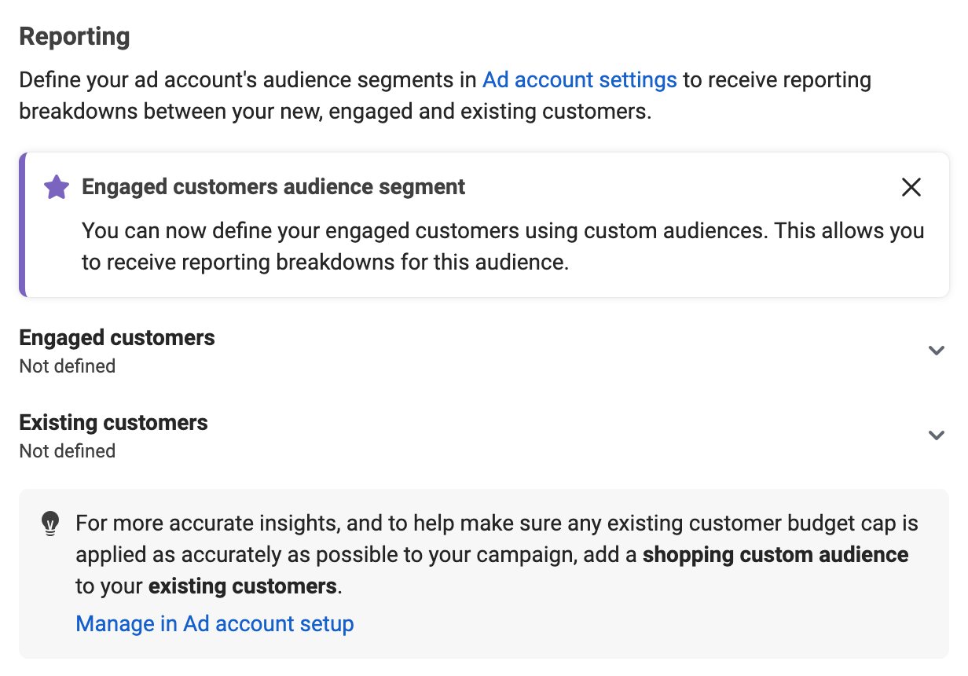968x676 pixels.
Task: Click Not defined under Engaged customers
Action: (68, 366)
